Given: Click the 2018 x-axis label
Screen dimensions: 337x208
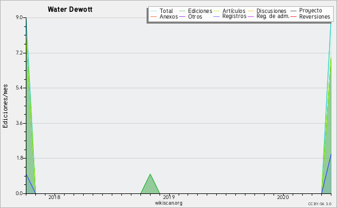Looking at the screenshot, I should click(54, 197).
